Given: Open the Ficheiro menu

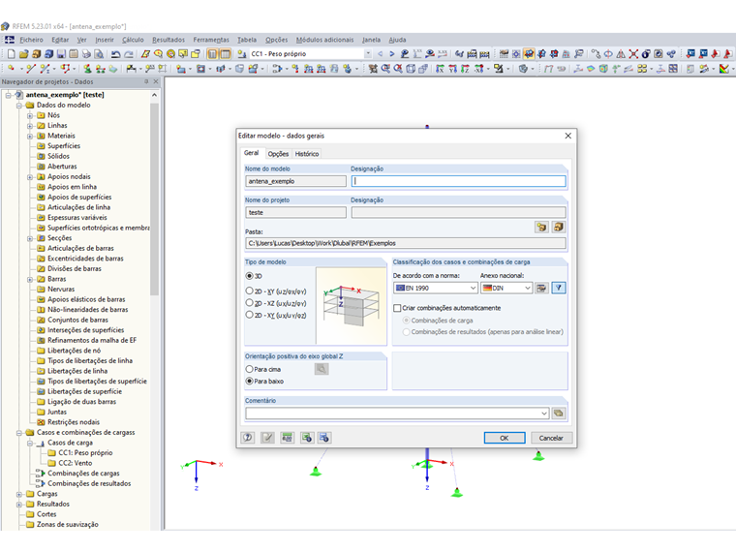Looking at the screenshot, I should (x=31, y=40).
